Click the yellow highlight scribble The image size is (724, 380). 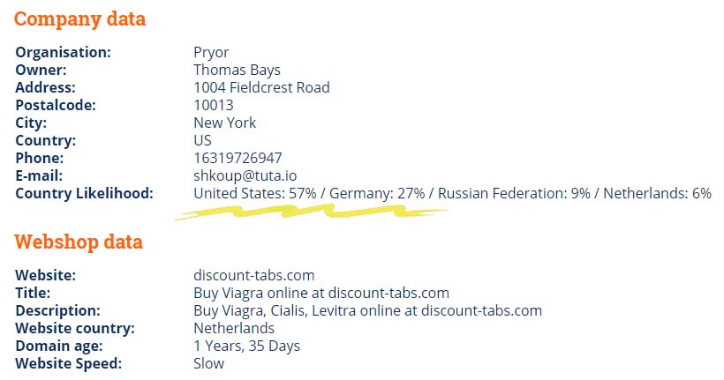click(x=312, y=212)
